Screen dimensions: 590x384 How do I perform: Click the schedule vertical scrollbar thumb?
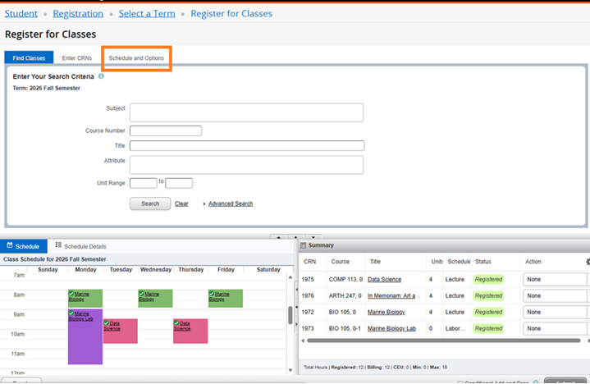tap(290, 315)
